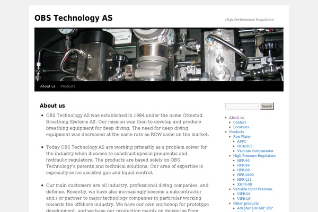This screenshot has width=318, height=212.
Task: Focus the sidebar search text field
Action: coord(242,106)
